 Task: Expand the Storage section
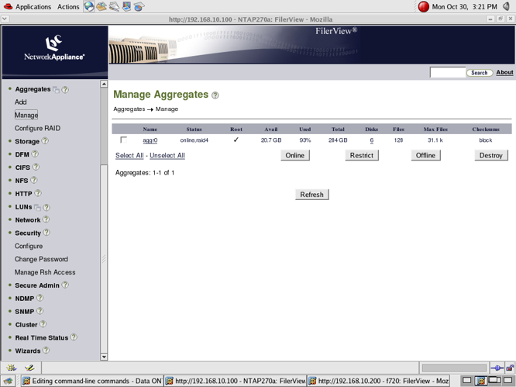coord(27,141)
